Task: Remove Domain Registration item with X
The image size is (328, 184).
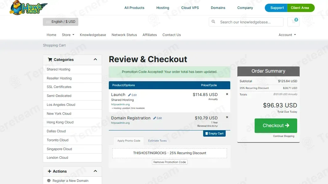Action: [x=227, y=117]
